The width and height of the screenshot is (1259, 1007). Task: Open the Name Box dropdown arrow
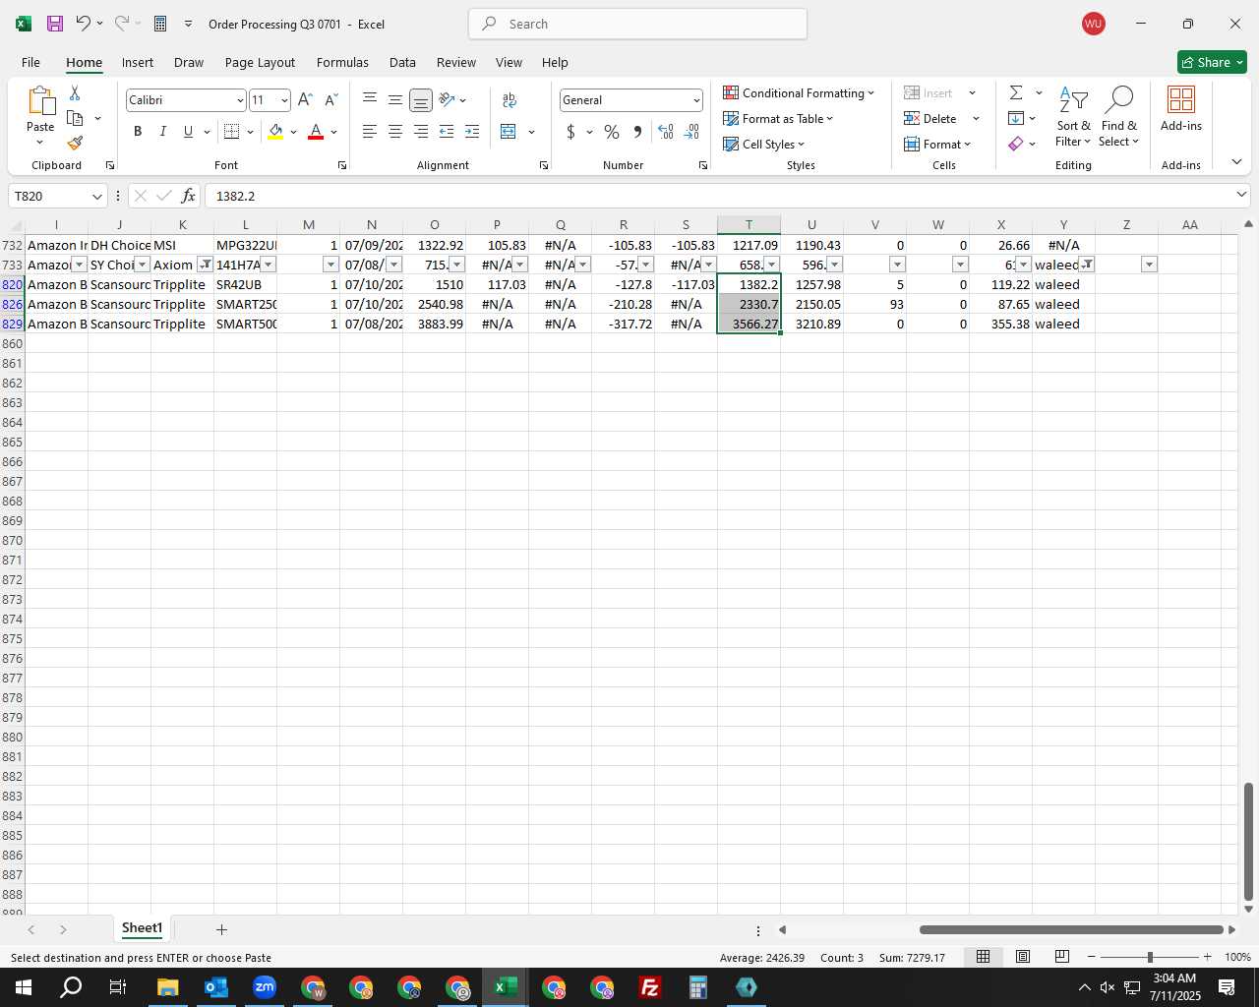click(96, 197)
